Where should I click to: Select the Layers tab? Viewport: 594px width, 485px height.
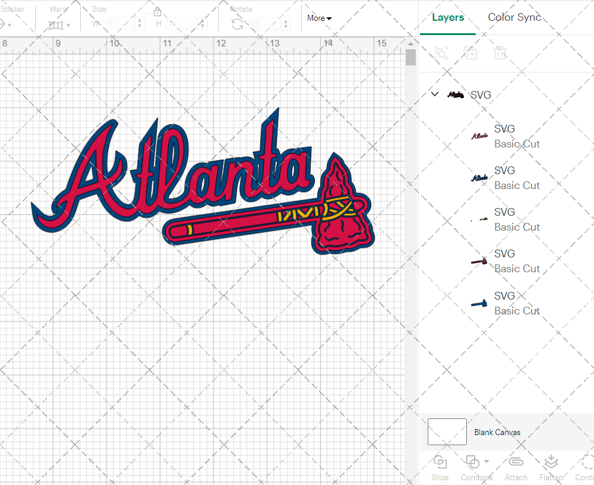(448, 17)
